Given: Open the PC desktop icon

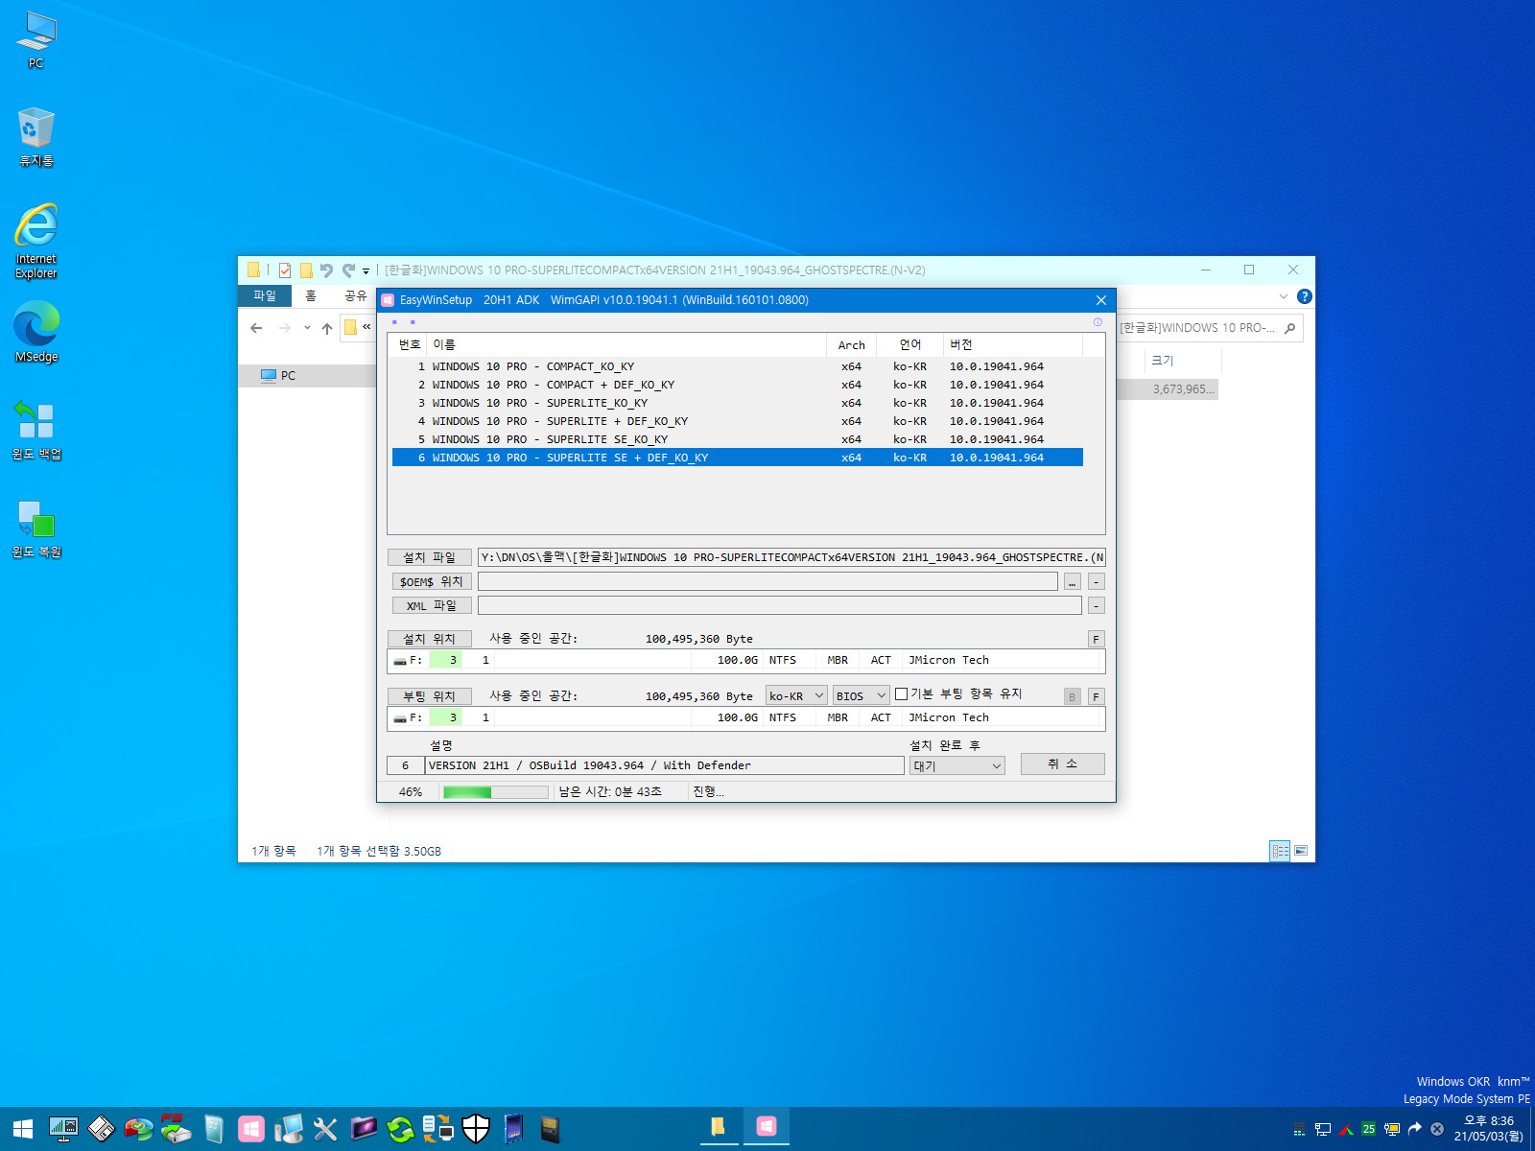Looking at the screenshot, I should tap(36, 40).
